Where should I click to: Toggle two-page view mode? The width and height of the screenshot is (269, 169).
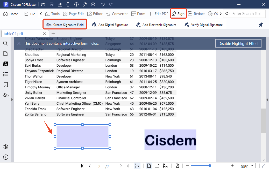tap(157, 166)
